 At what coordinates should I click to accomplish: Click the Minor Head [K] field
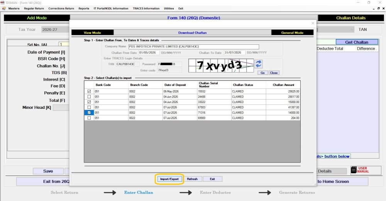(61, 108)
